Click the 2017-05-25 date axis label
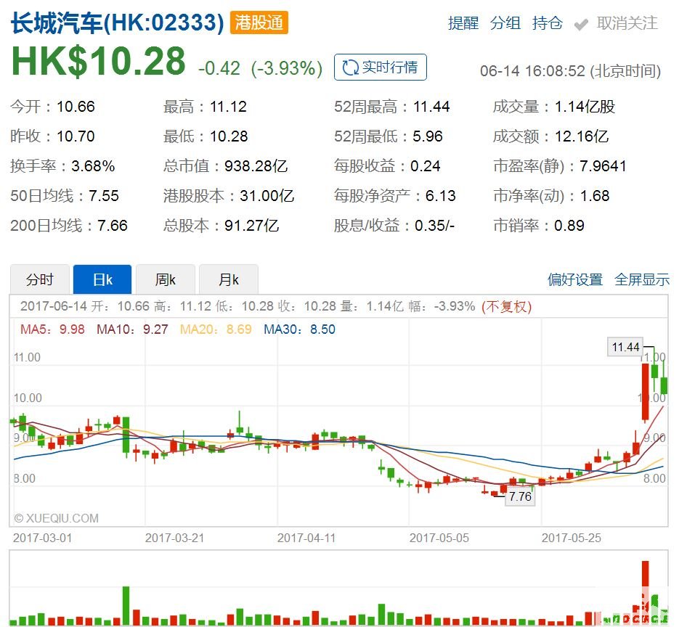679x627 pixels. click(x=572, y=538)
